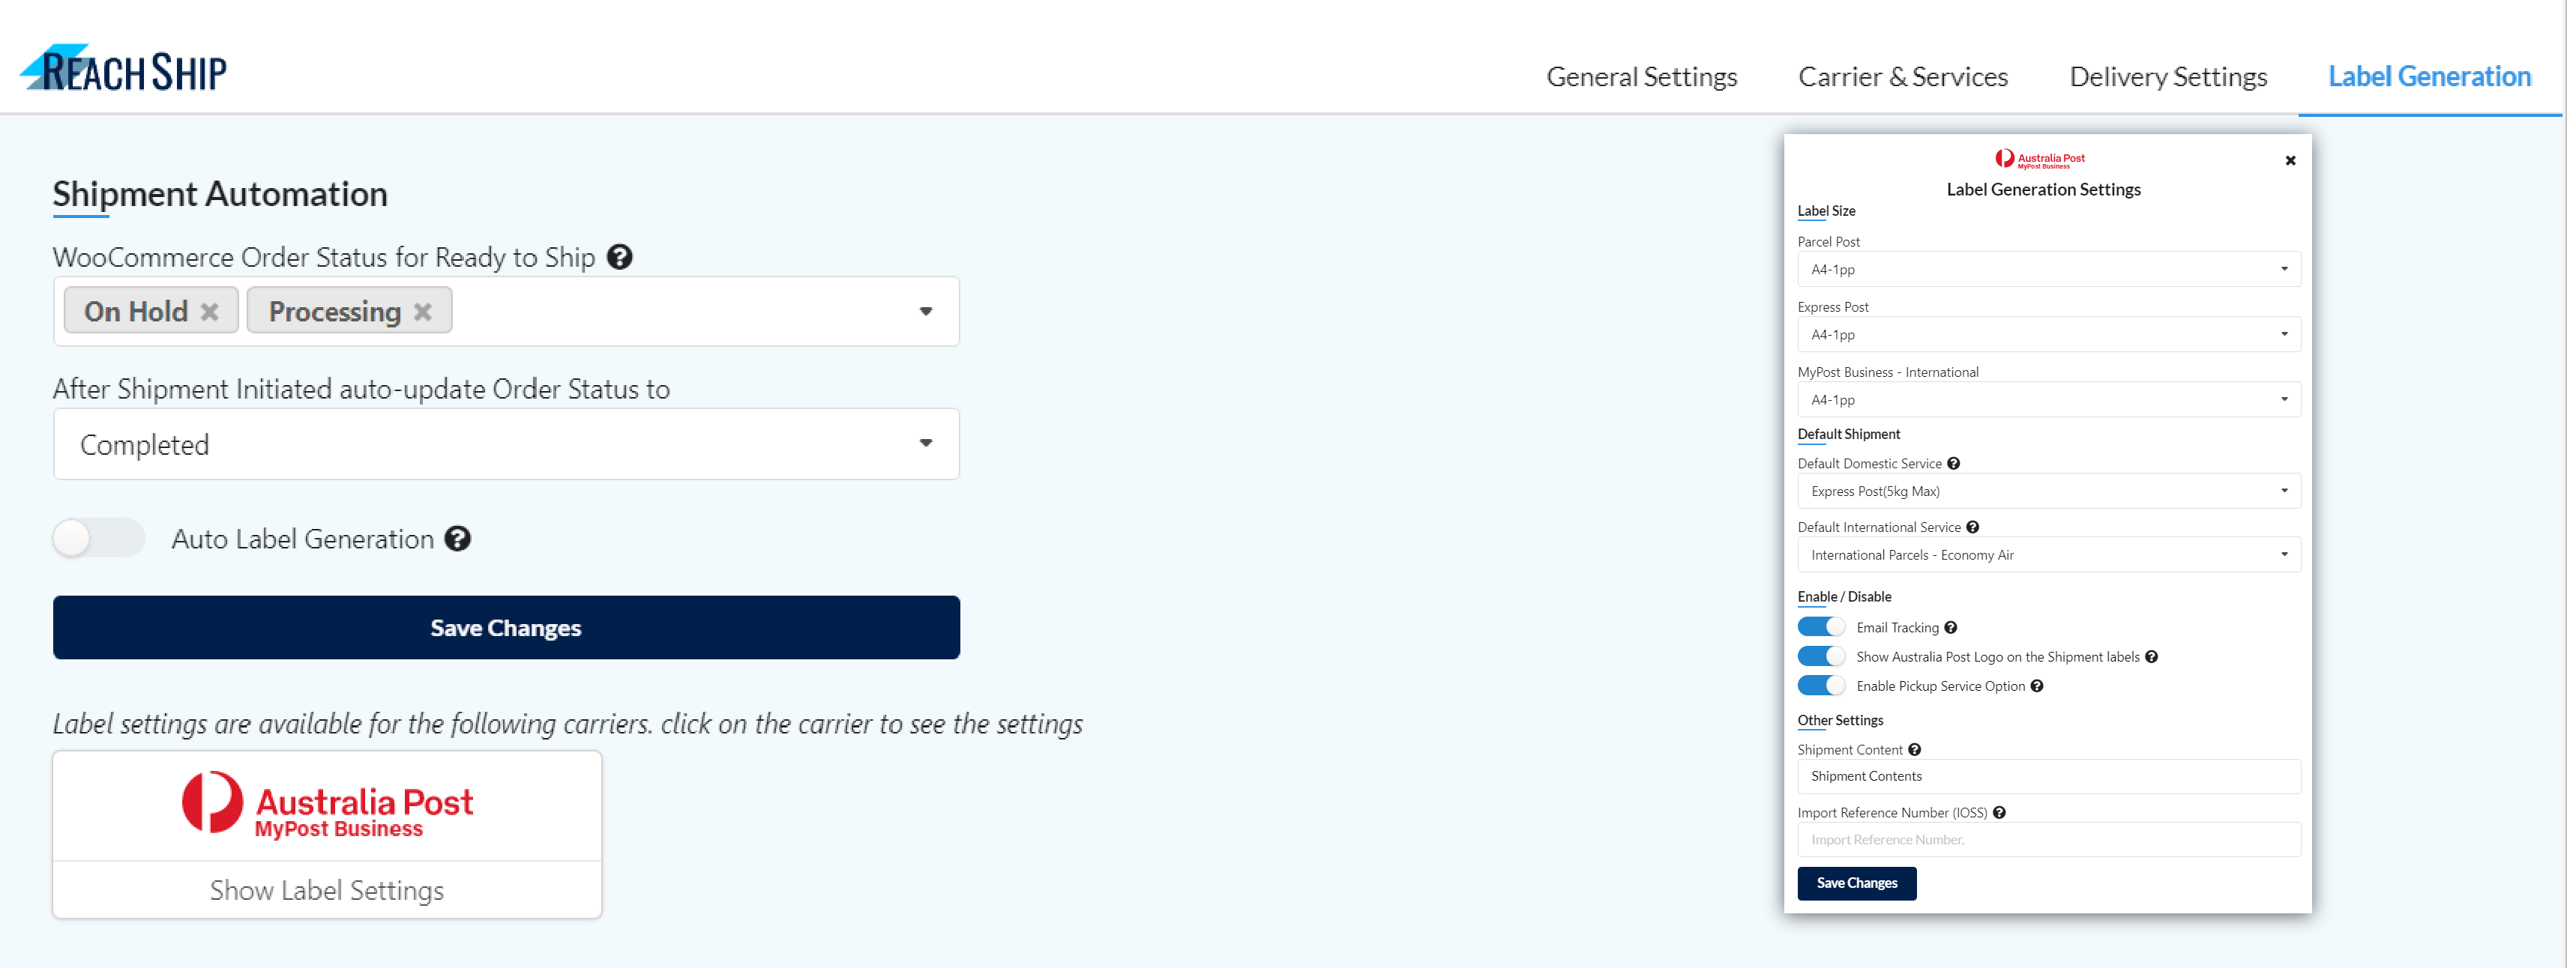Click the Shipment Content input field

(x=2047, y=777)
